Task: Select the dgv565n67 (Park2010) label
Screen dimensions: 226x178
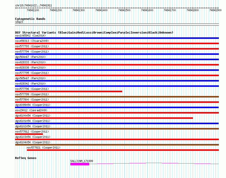Action: pyautogui.click(x=30, y=78)
